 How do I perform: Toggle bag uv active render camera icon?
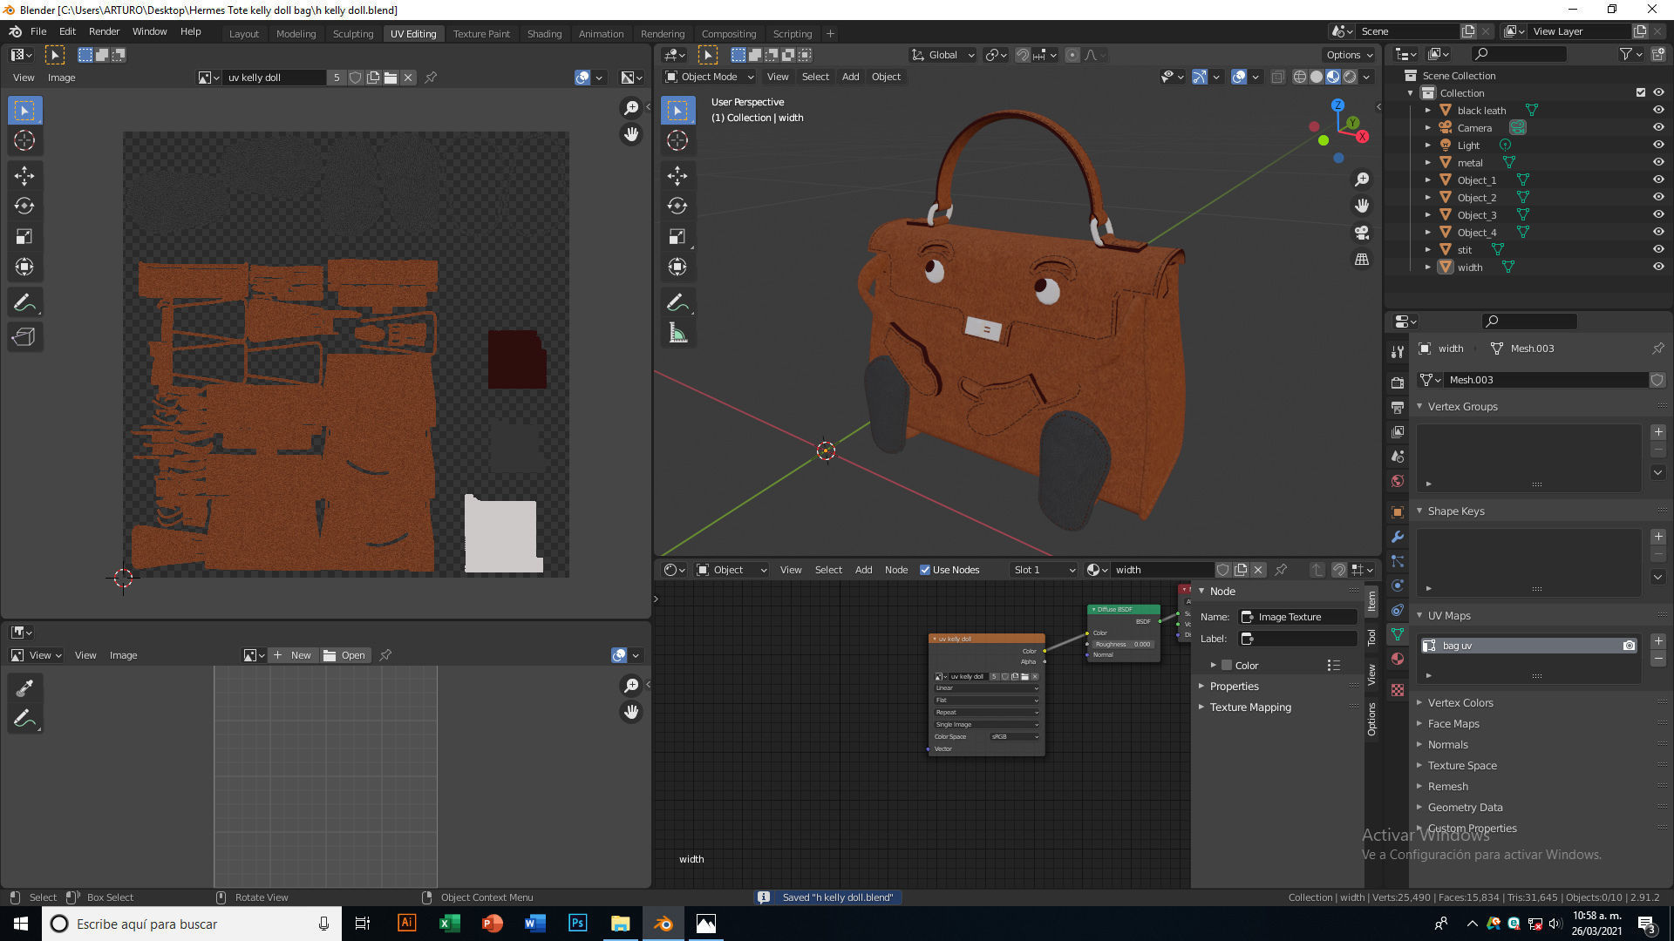pyautogui.click(x=1629, y=646)
